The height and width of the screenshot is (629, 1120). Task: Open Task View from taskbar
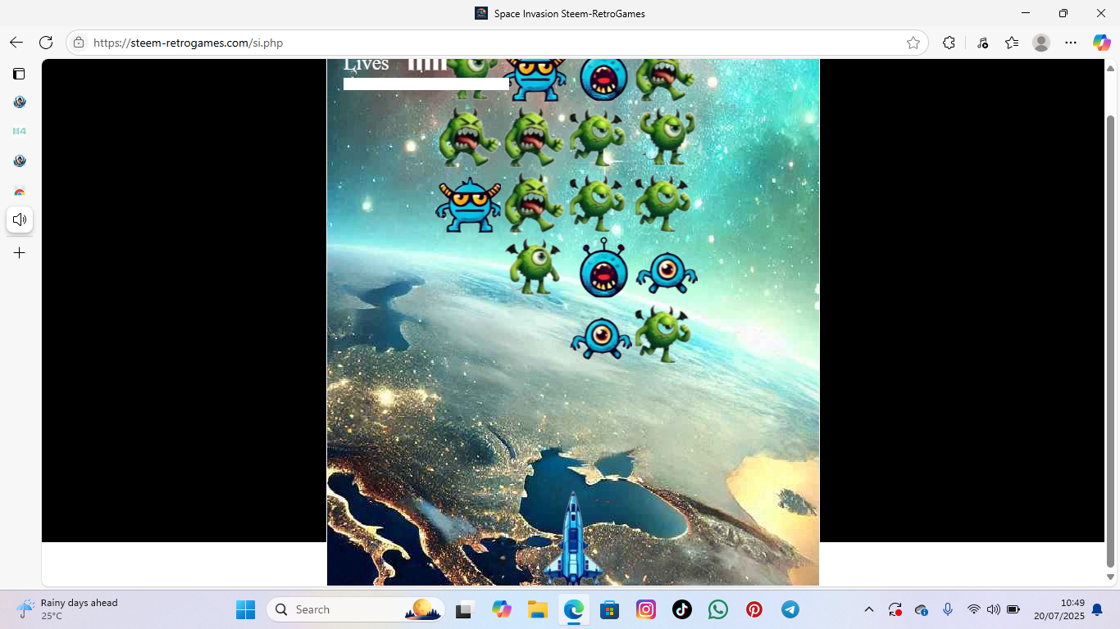tap(466, 609)
